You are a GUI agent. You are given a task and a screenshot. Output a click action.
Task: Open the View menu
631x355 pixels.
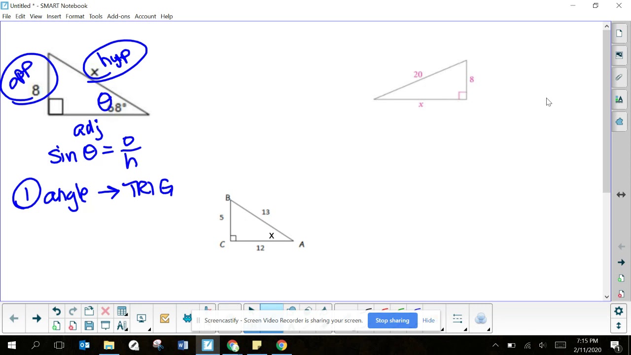(35, 16)
